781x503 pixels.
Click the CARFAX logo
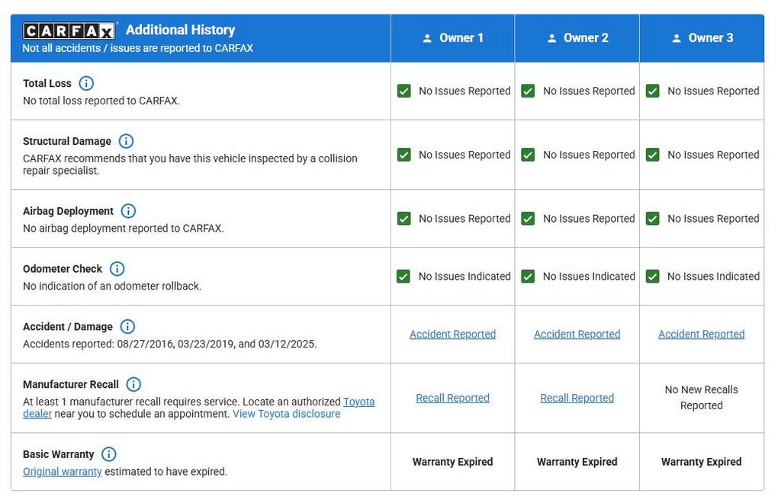[x=69, y=30]
